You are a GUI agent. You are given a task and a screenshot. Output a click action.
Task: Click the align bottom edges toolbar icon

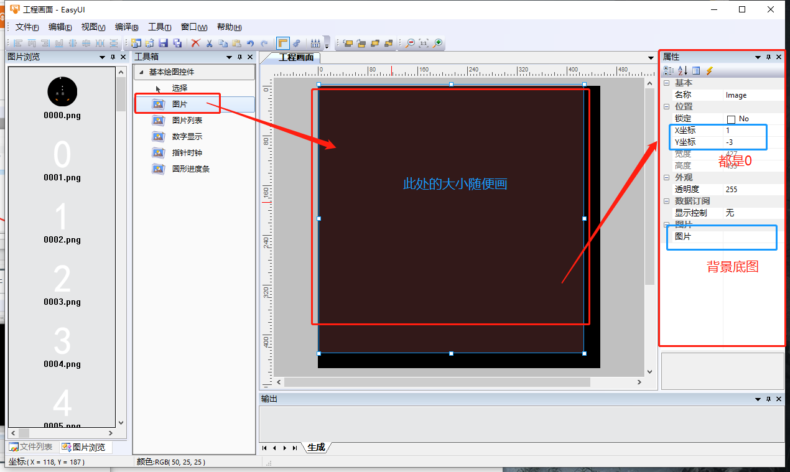[59, 44]
